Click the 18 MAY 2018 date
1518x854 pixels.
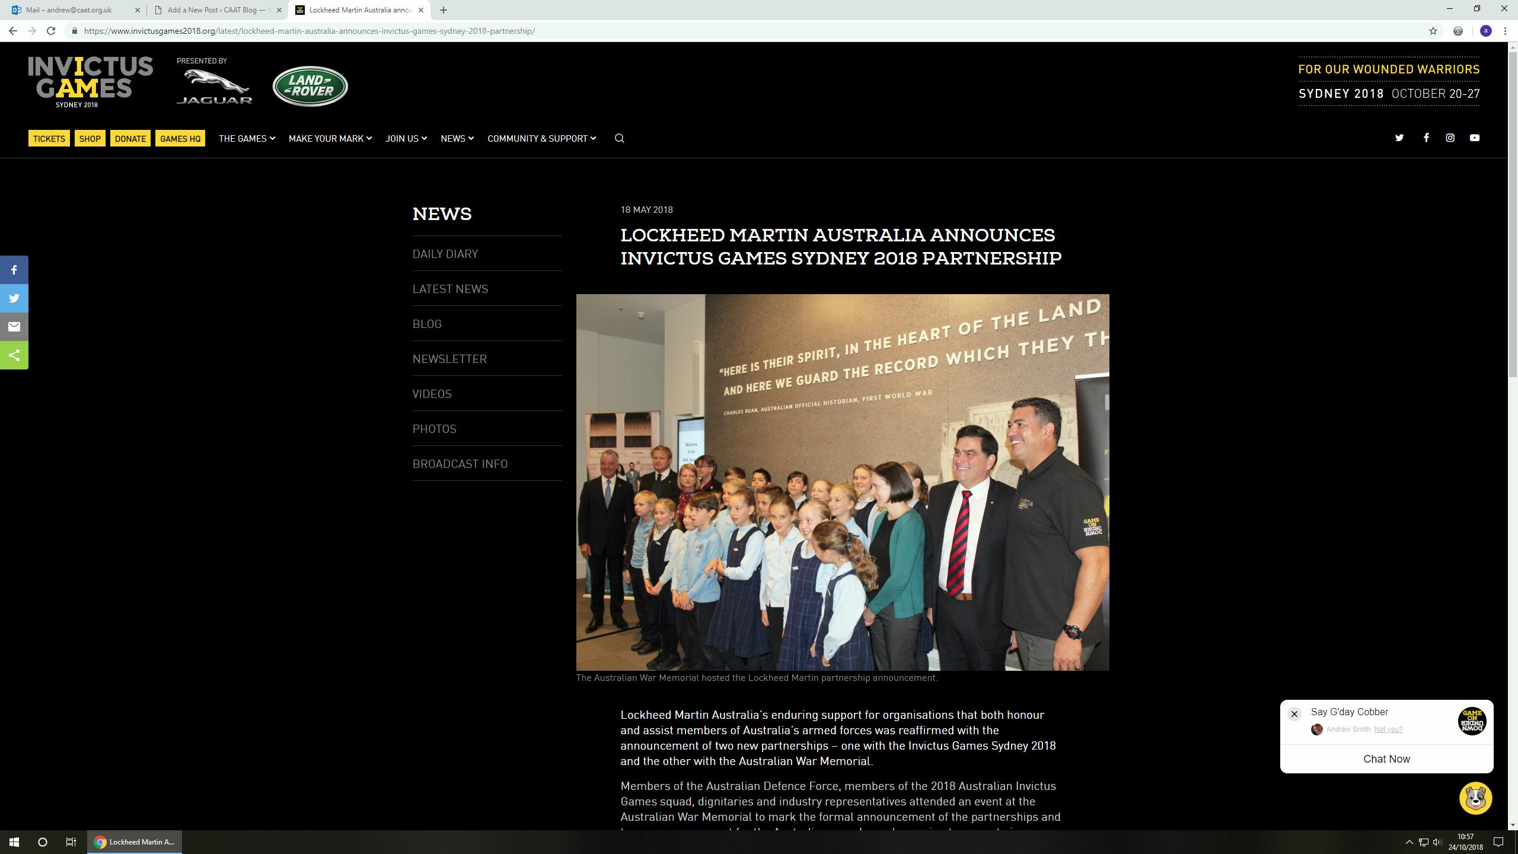click(x=646, y=210)
